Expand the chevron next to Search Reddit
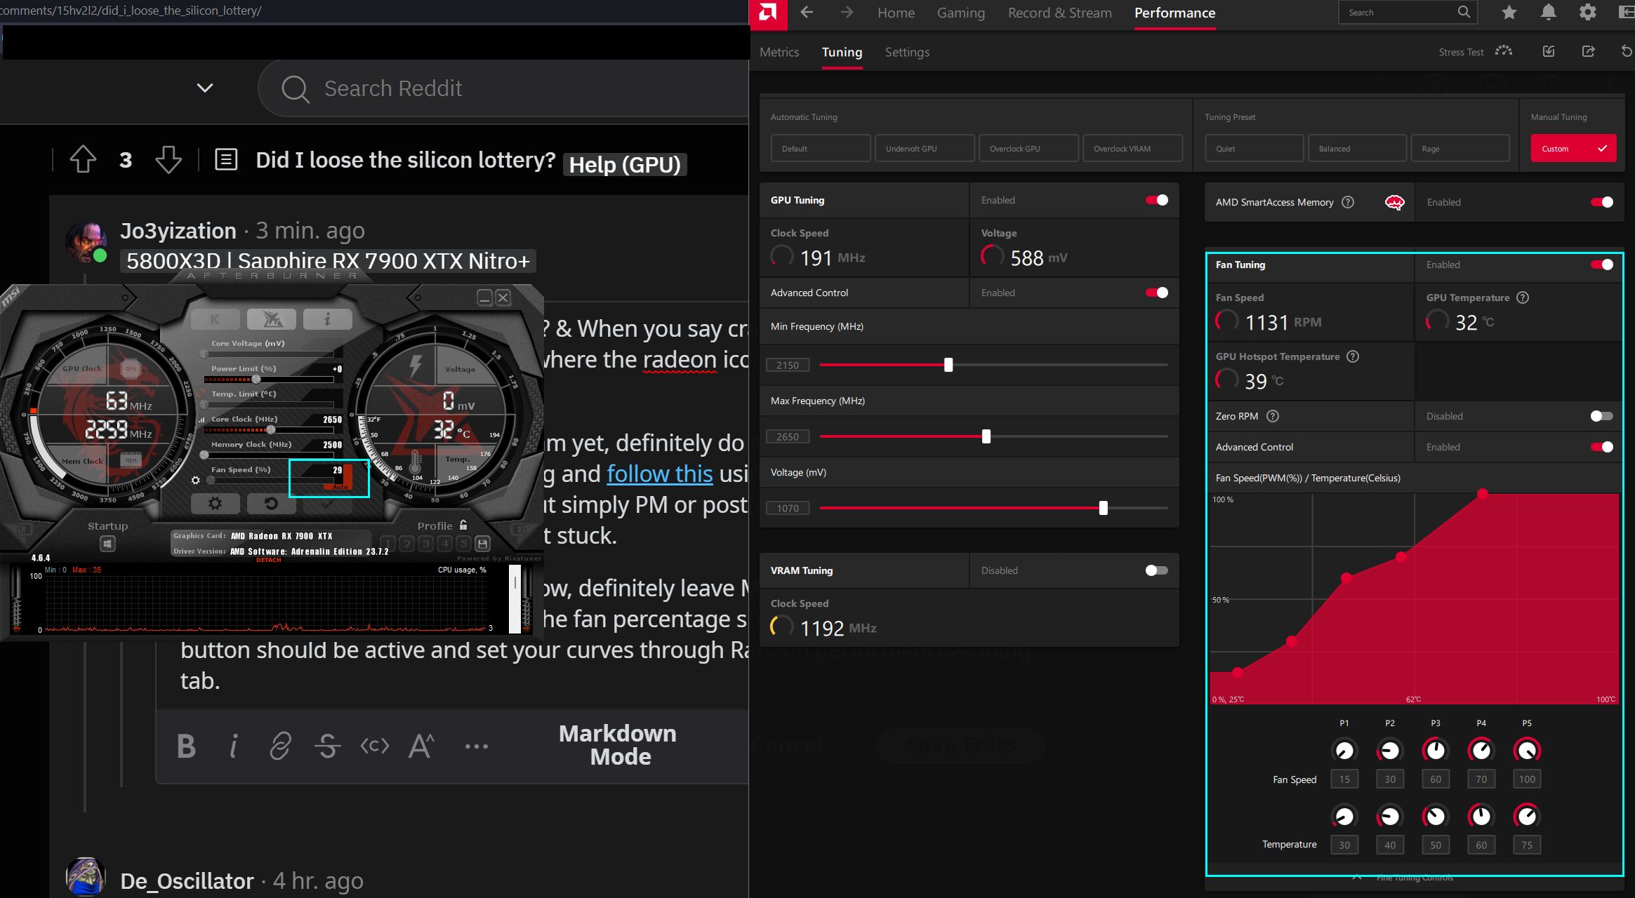1635x898 pixels. click(x=204, y=88)
